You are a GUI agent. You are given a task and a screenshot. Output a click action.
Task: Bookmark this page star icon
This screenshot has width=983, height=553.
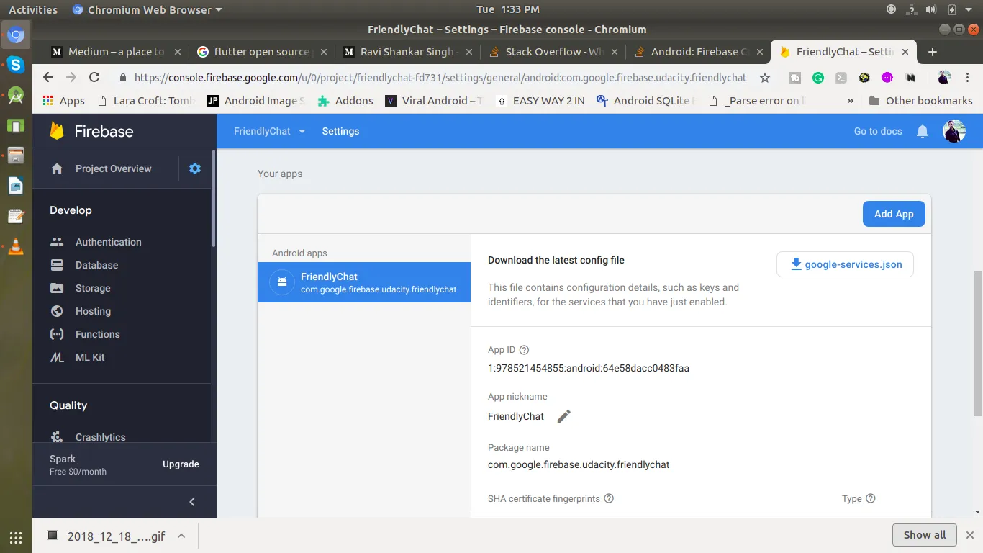(x=765, y=78)
